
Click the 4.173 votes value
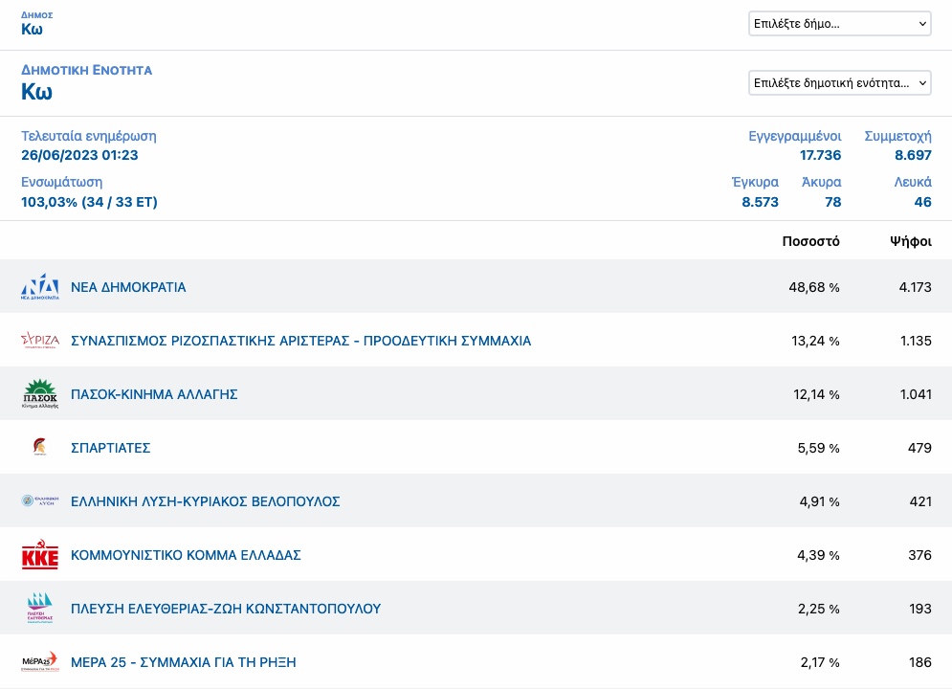[915, 287]
